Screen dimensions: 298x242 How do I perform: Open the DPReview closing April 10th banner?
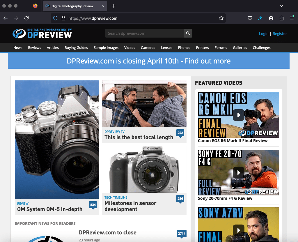tap(148, 61)
